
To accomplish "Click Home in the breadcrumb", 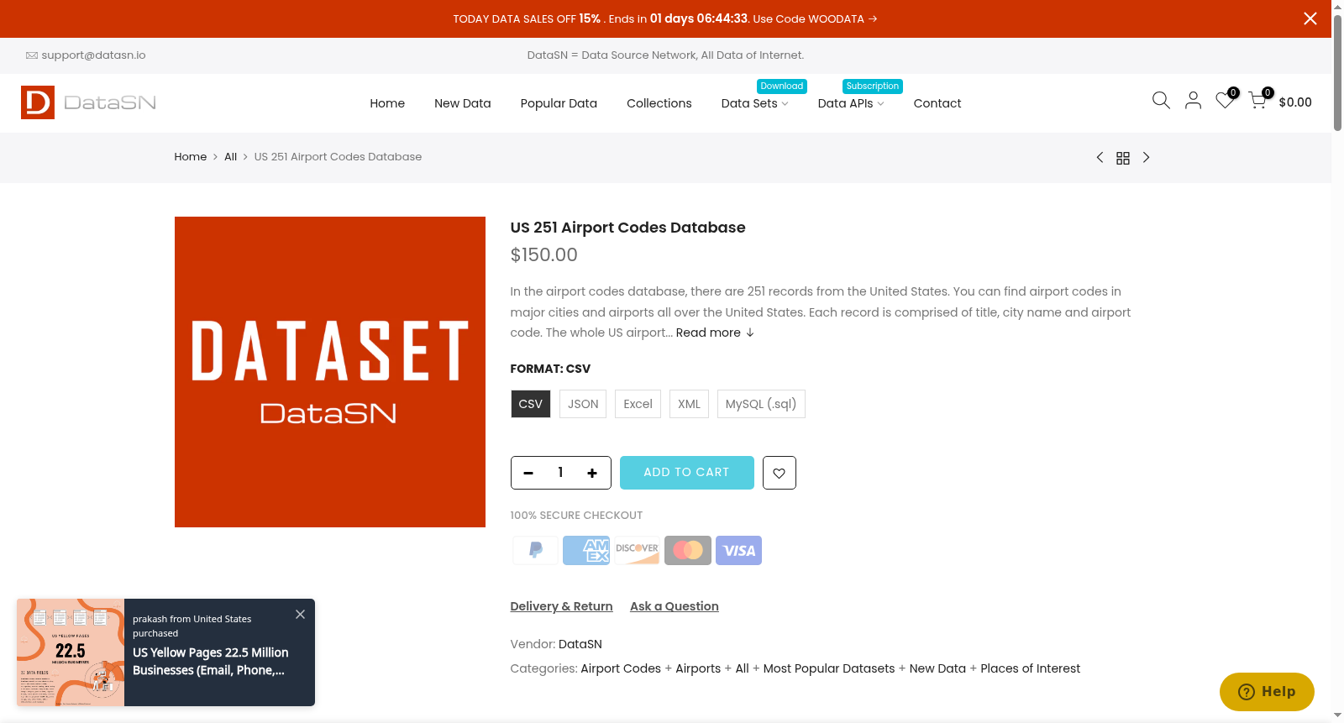I will click(x=191, y=157).
